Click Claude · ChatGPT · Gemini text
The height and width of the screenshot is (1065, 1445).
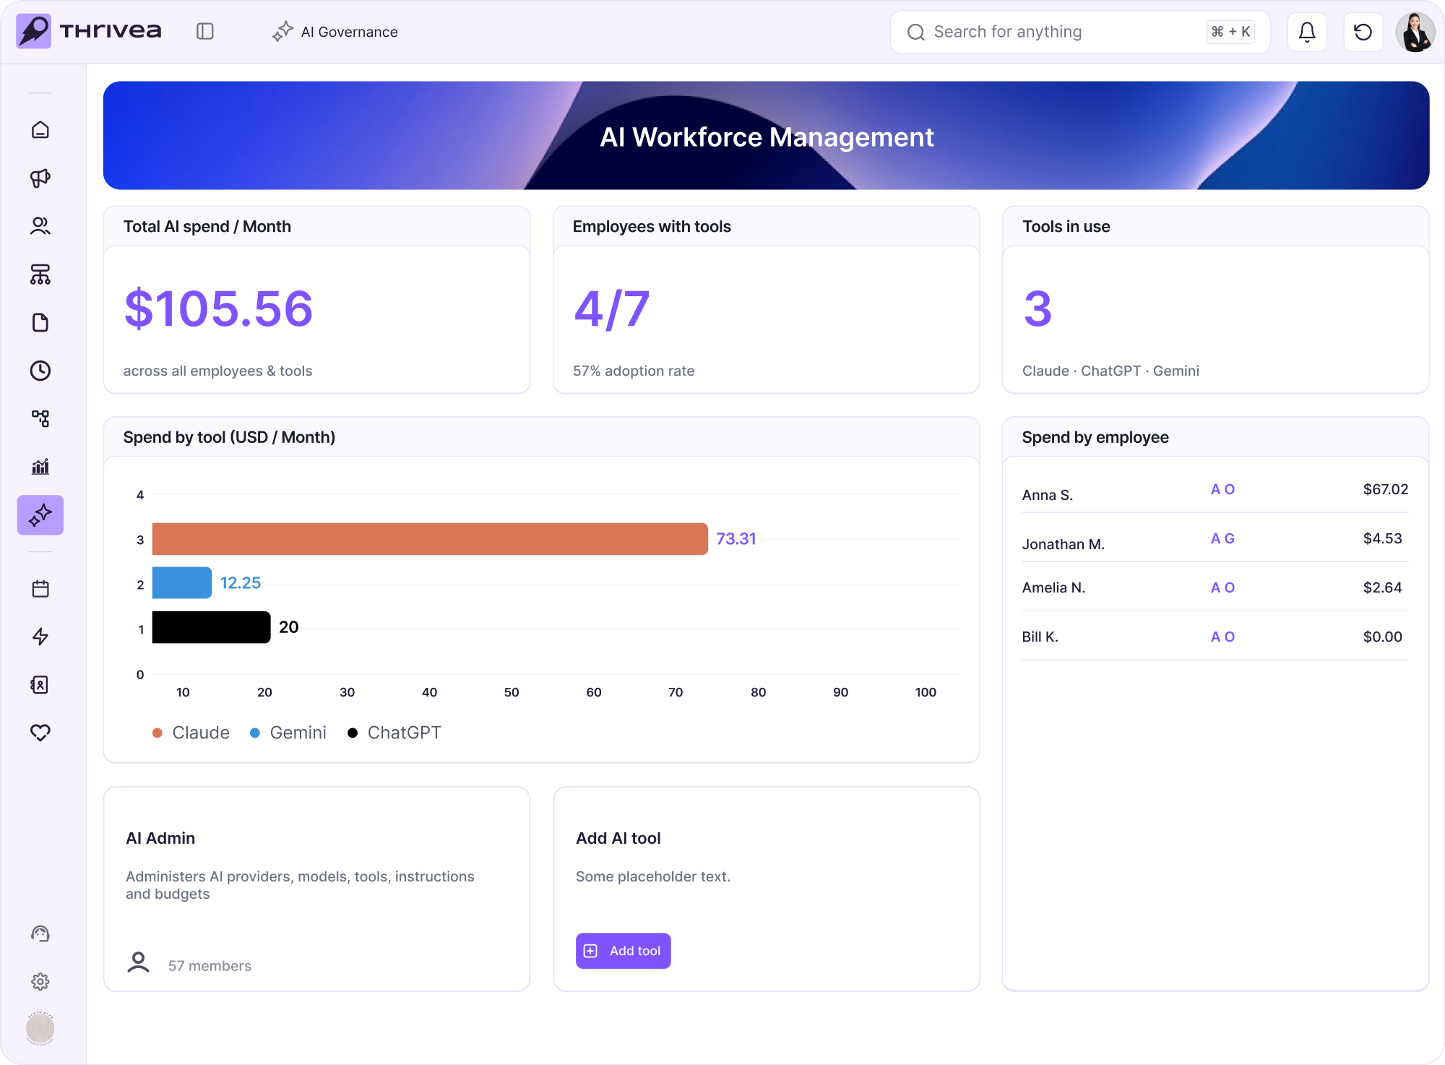tap(1110, 371)
